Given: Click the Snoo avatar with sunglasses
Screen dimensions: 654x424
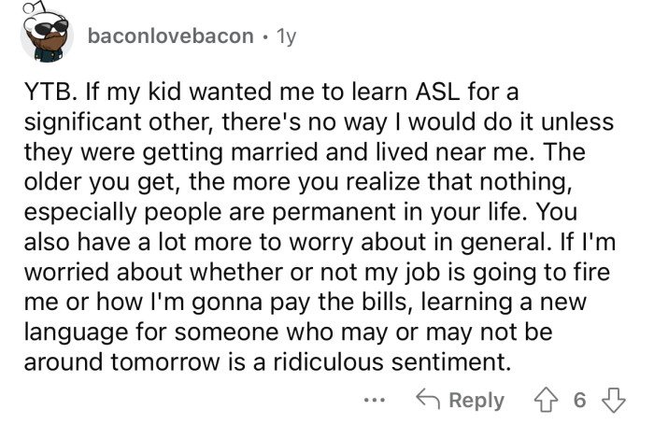Looking at the screenshot, I should pyautogui.click(x=45, y=35).
